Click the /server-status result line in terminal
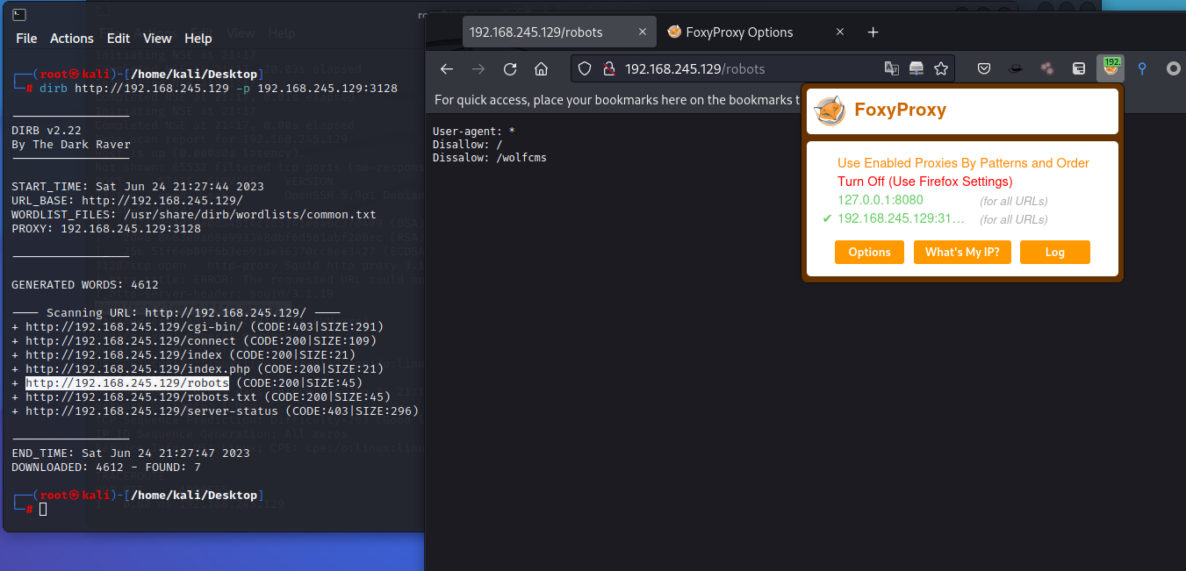Viewport: 1186px width, 571px height. pyautogui.click(x=215, y=411)
